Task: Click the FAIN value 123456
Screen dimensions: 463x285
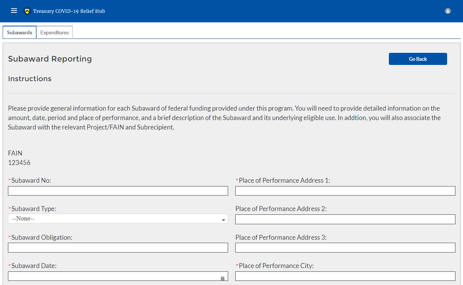Action: pos(19,163)
